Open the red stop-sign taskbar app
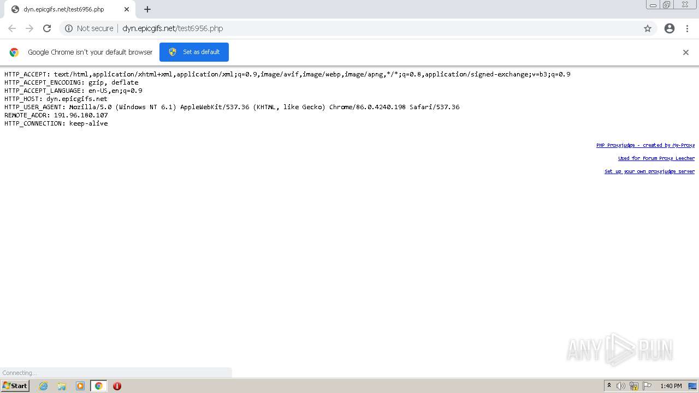 coord(117,386)
